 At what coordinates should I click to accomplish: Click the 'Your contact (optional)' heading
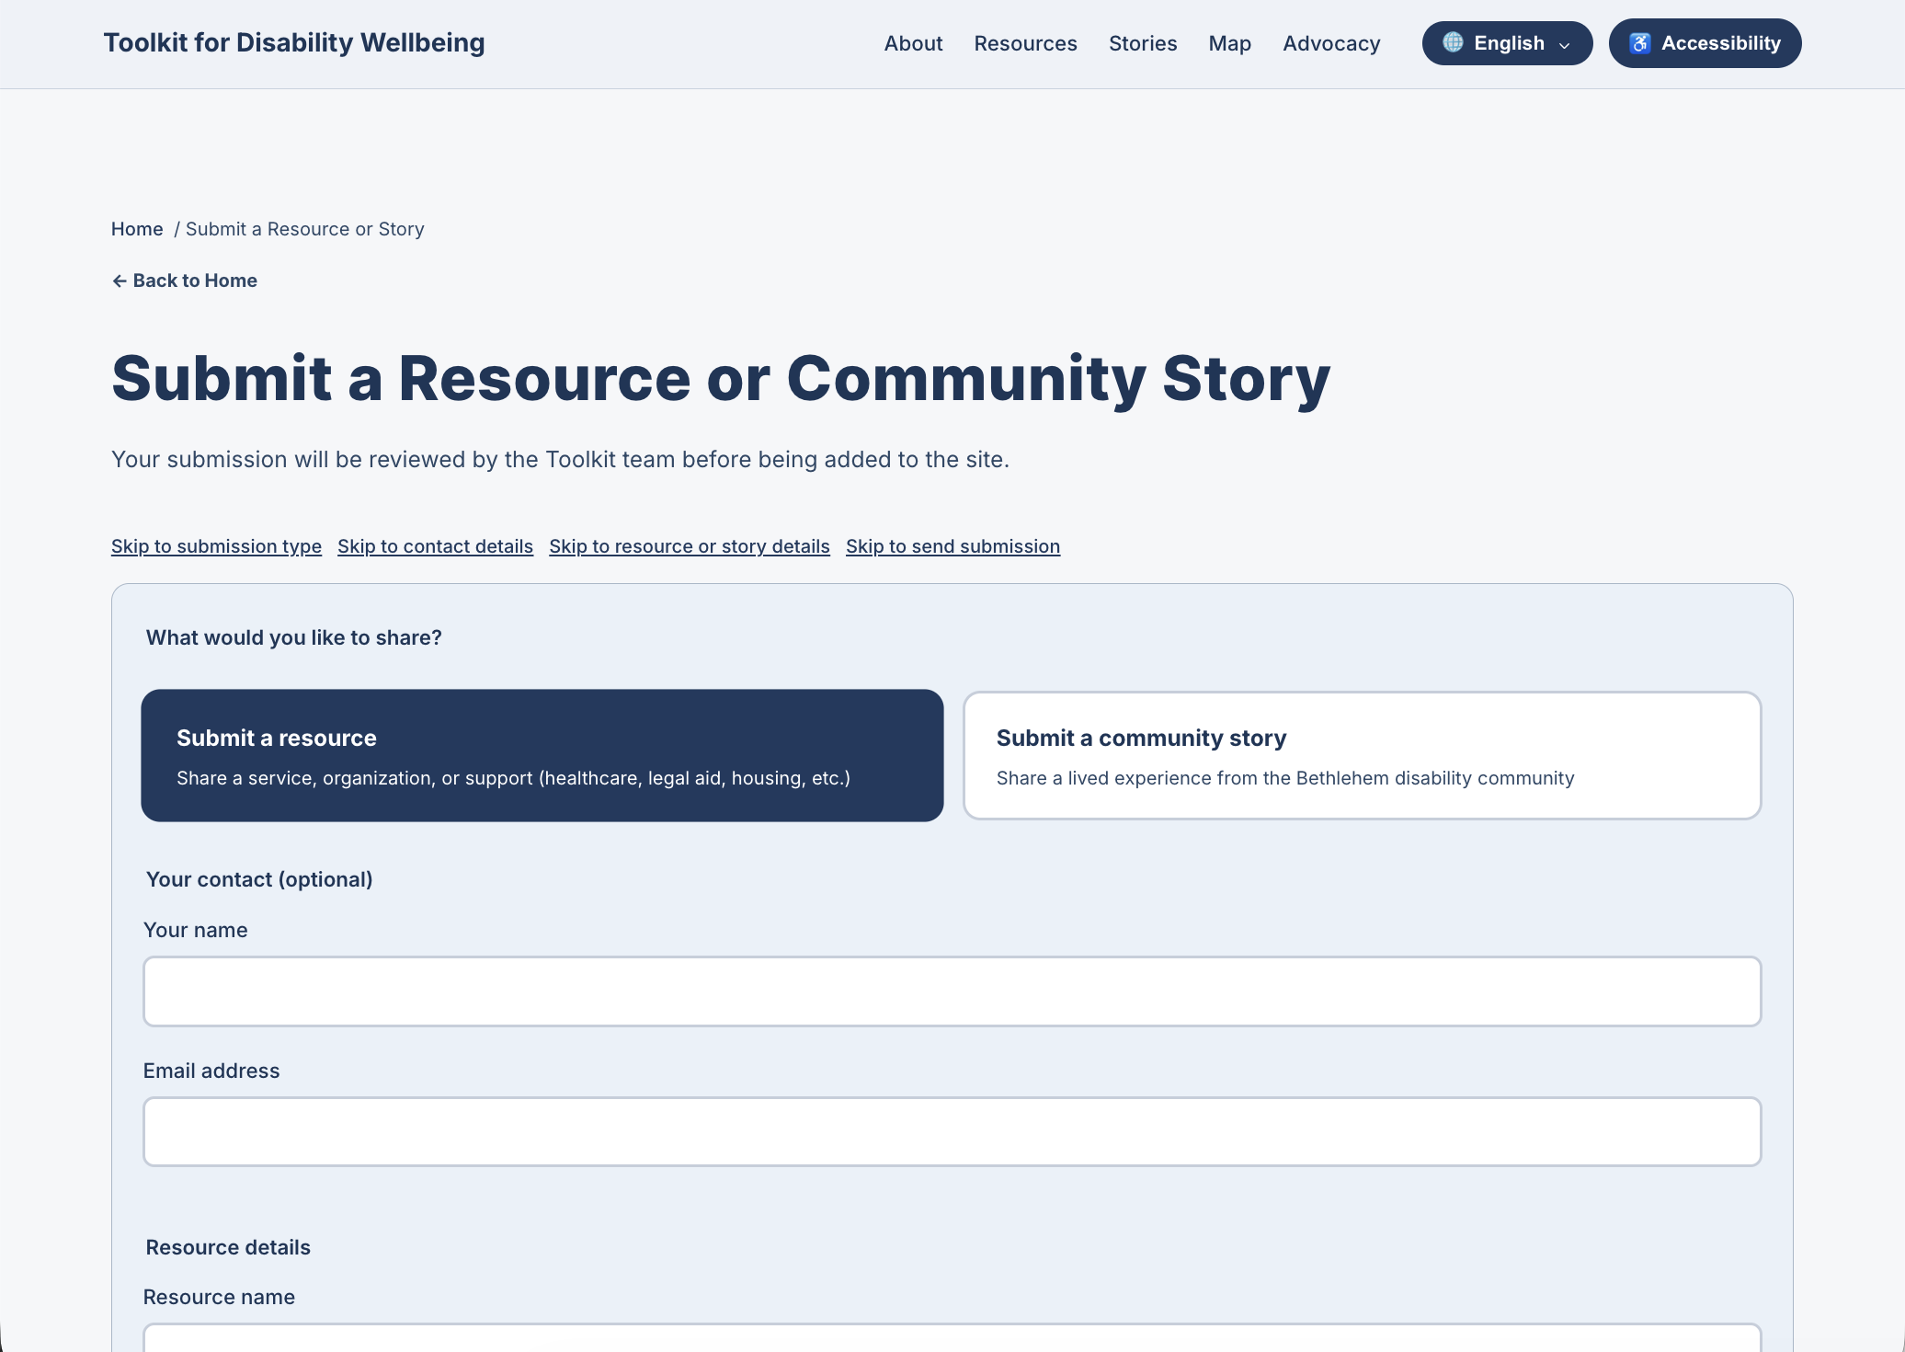[259, 879]
